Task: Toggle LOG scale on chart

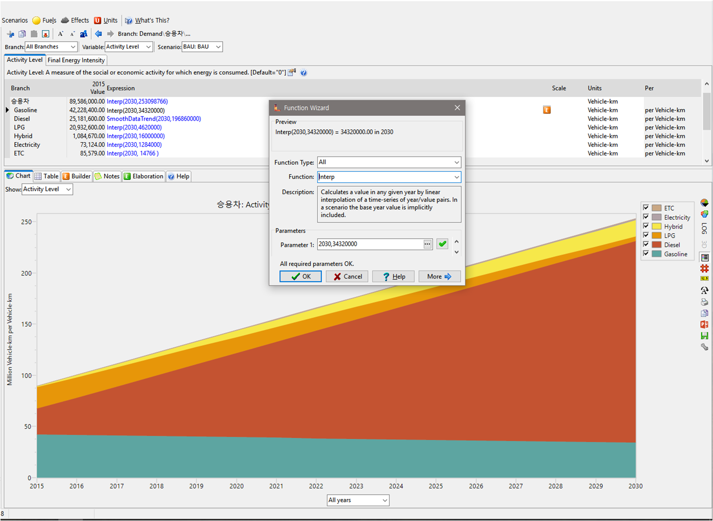Action: point(704,228)
